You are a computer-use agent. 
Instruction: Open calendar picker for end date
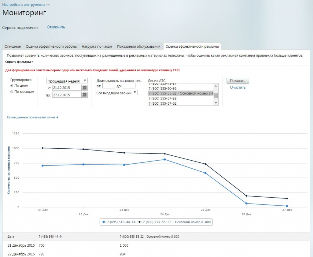click(x=85, y=95)
